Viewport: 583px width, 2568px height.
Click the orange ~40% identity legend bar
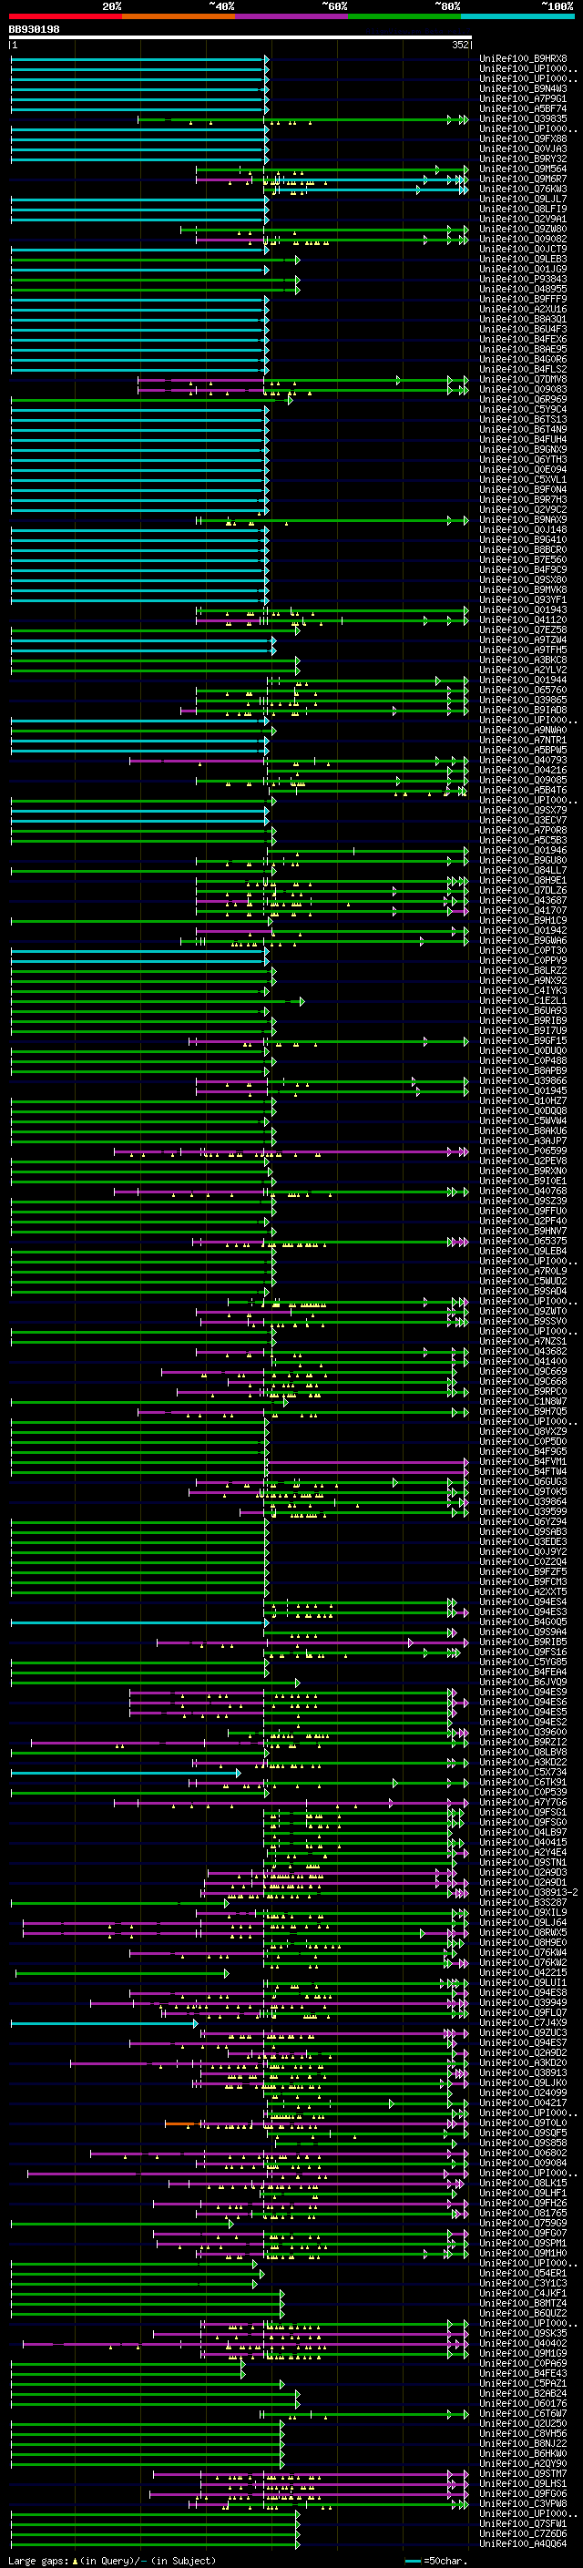179,16
